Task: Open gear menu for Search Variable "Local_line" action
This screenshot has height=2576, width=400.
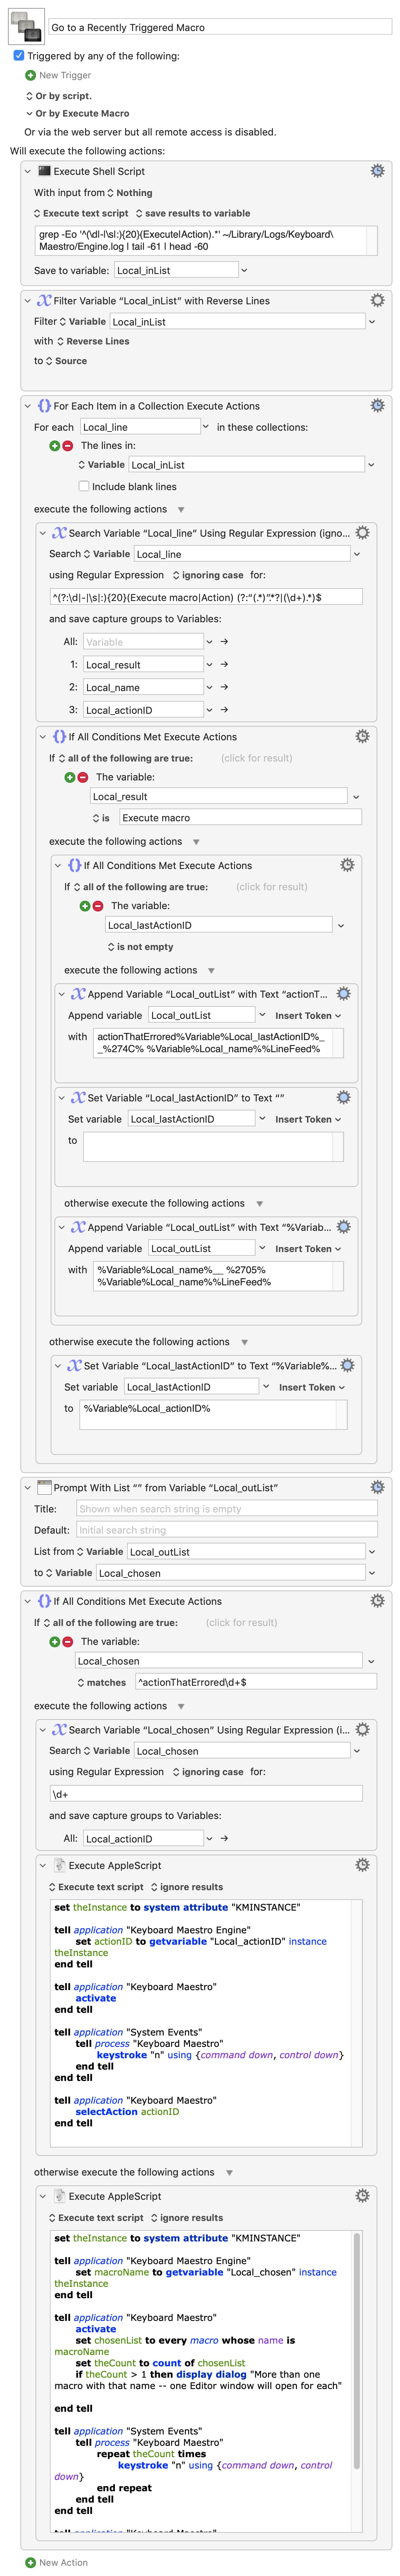Action: pyautogui.click(x=362, y=532)
